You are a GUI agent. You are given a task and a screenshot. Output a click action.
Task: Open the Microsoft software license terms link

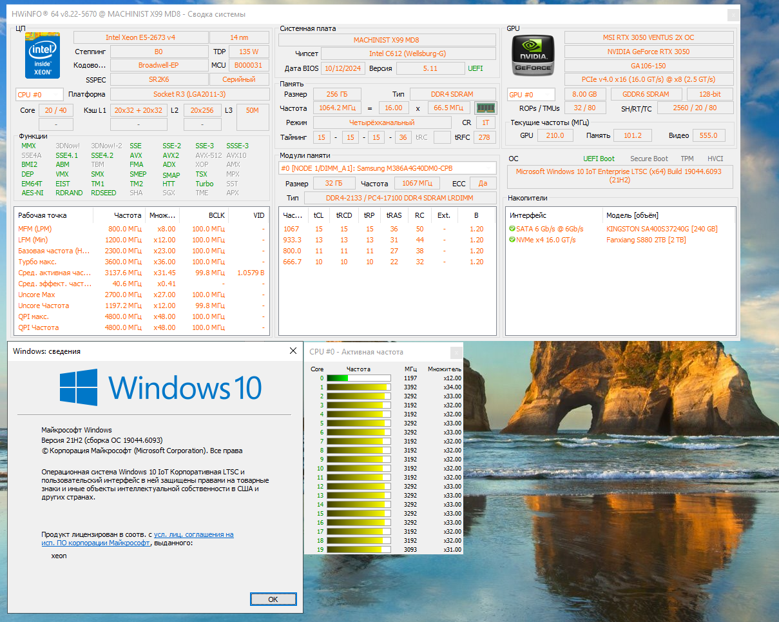pos(137,539)
